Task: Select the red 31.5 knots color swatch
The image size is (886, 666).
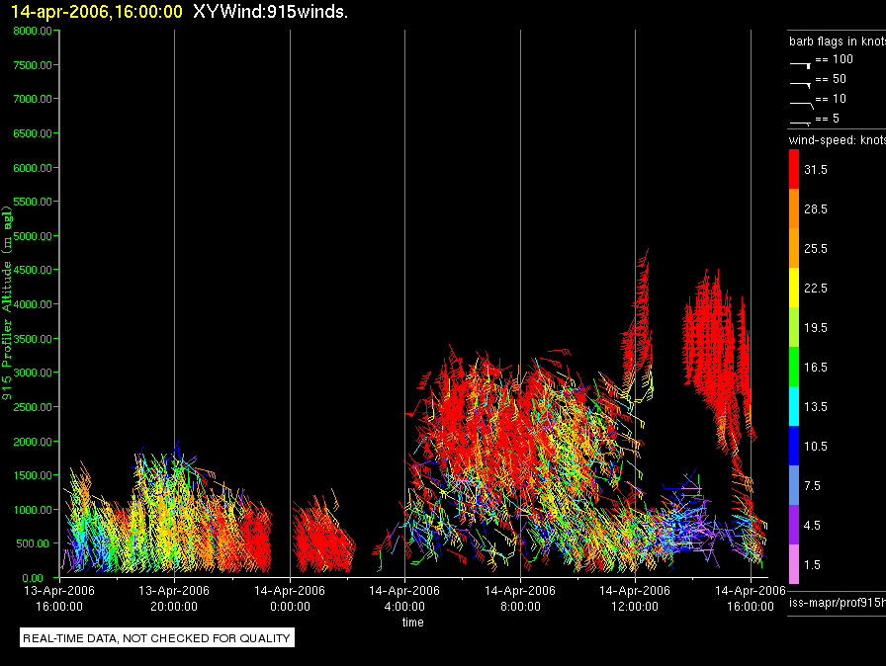Action: coord(794,169)
